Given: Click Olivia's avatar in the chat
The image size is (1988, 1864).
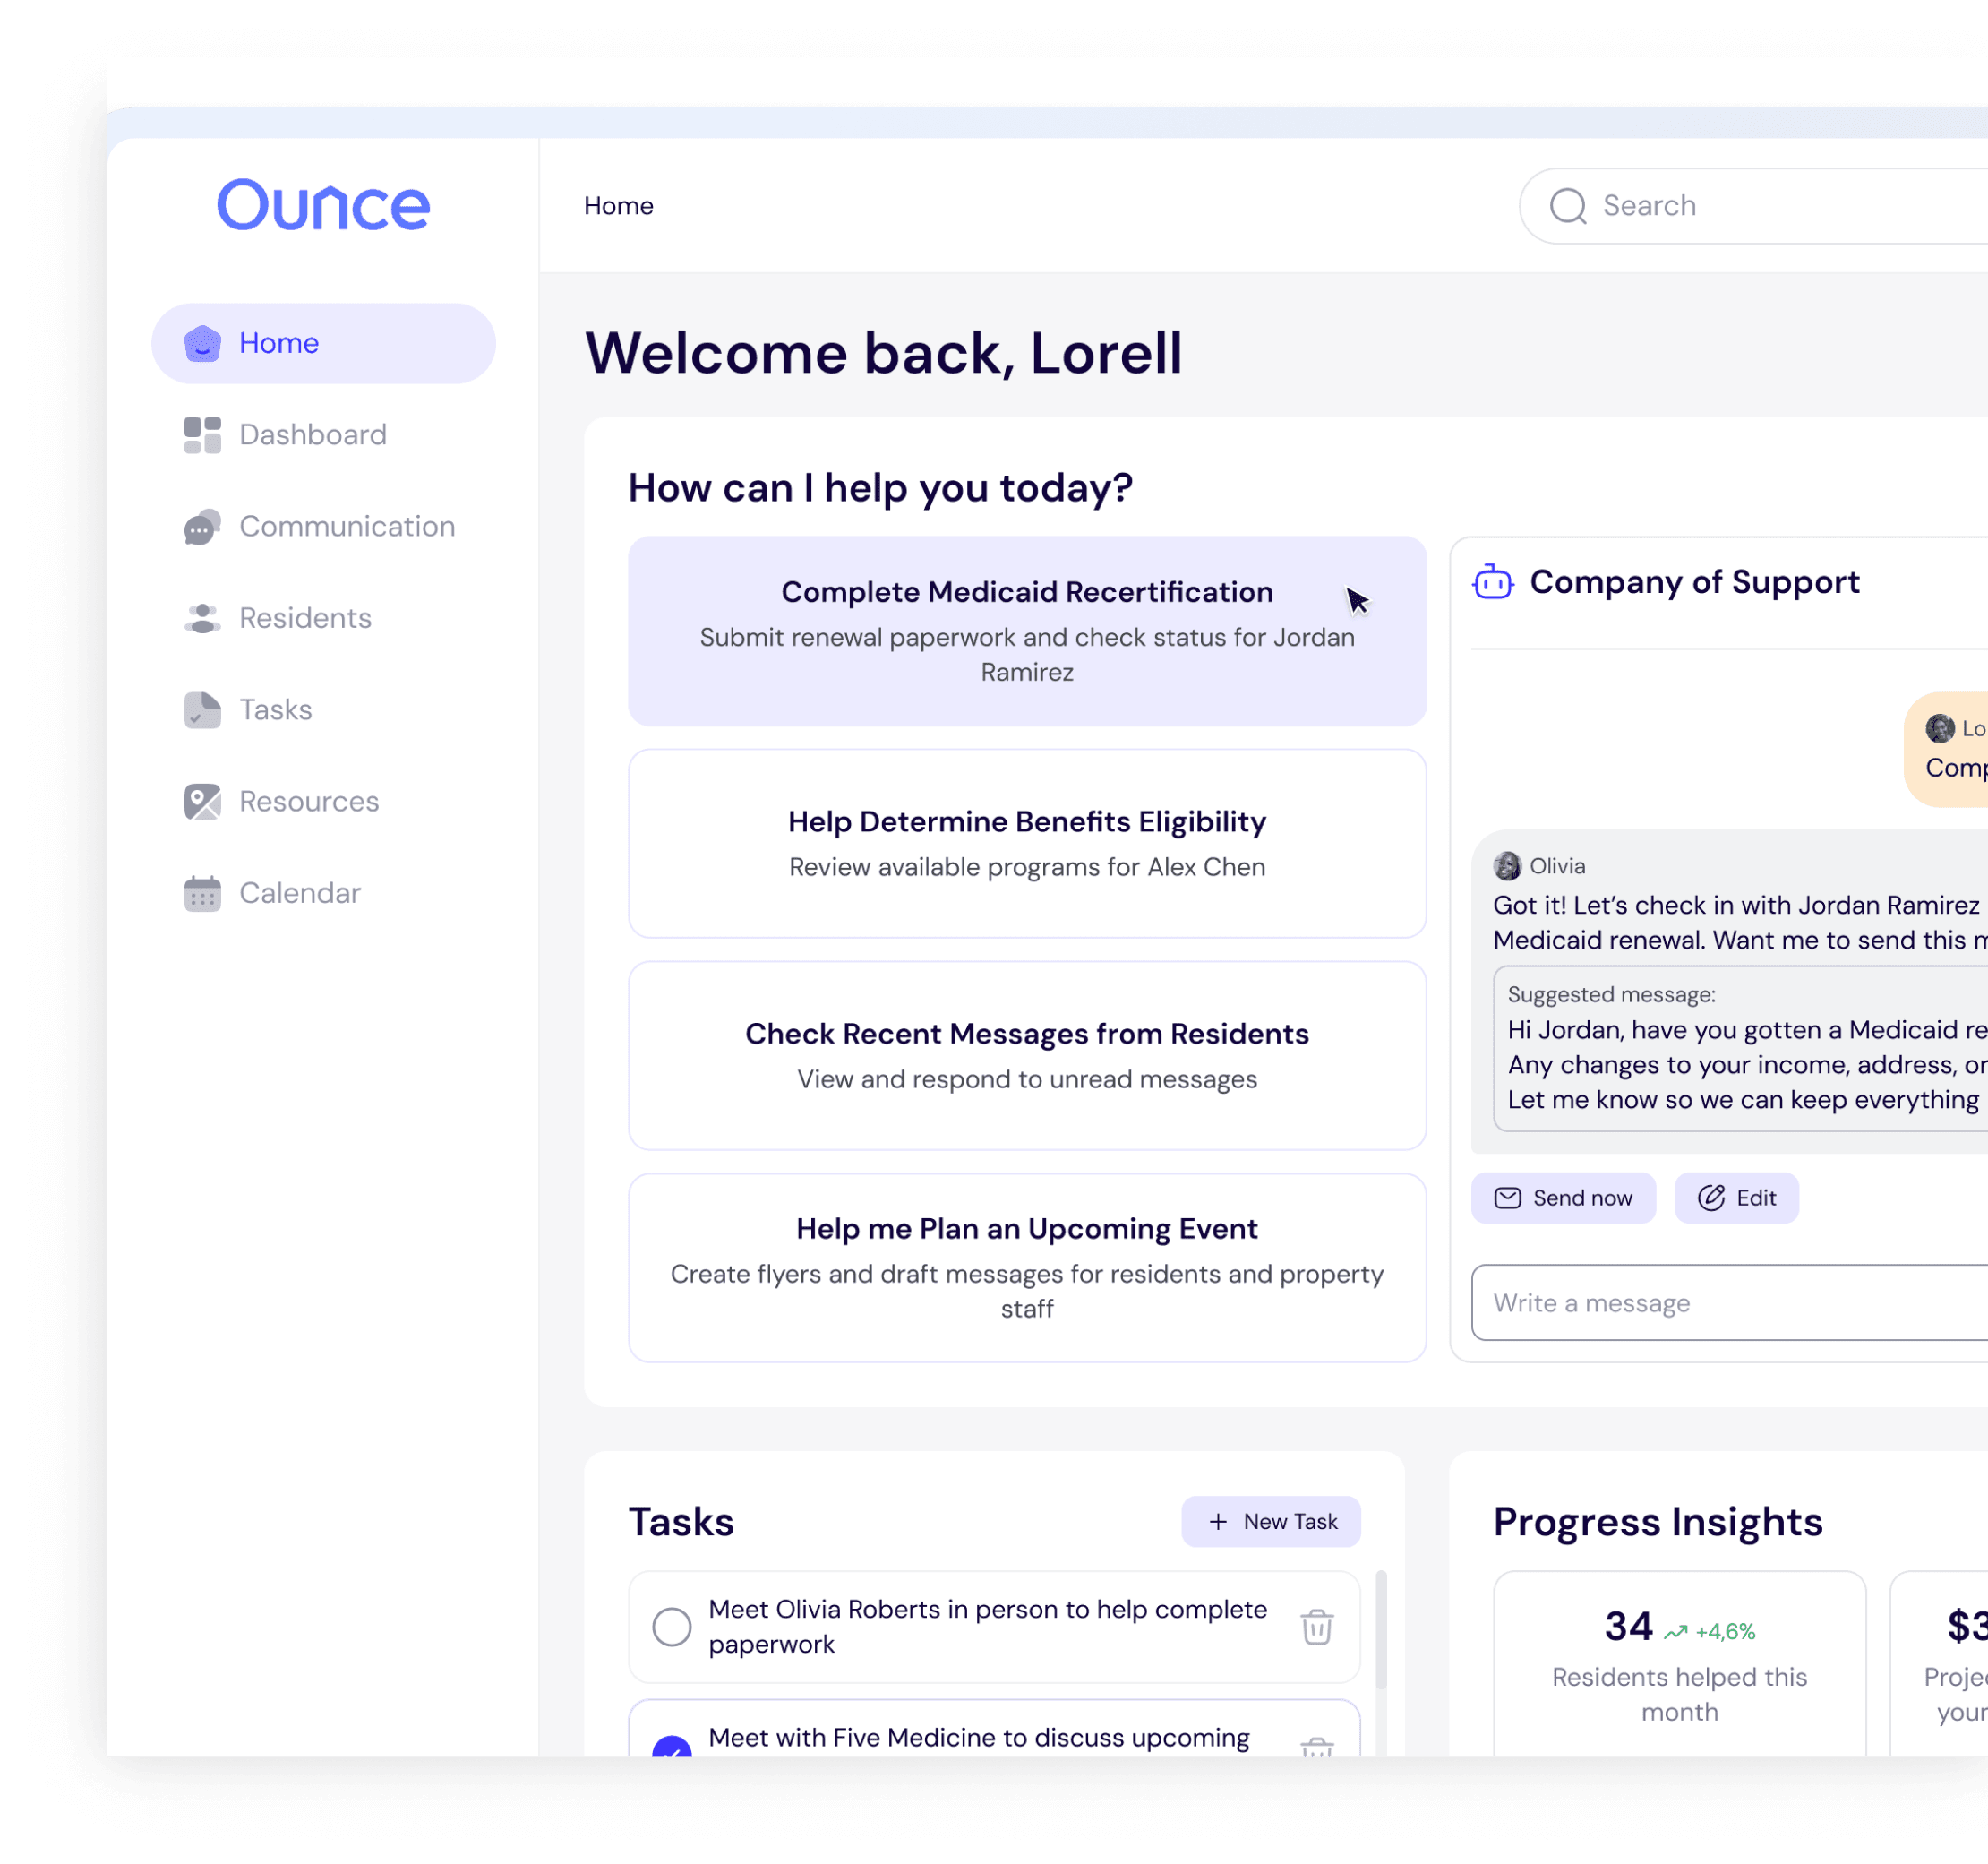Looking at the screenshot, I should 1507,866.
